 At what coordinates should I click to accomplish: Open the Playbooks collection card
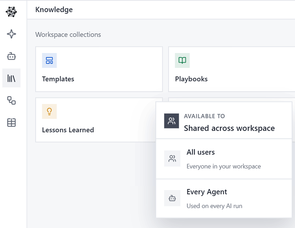(232, 69)
